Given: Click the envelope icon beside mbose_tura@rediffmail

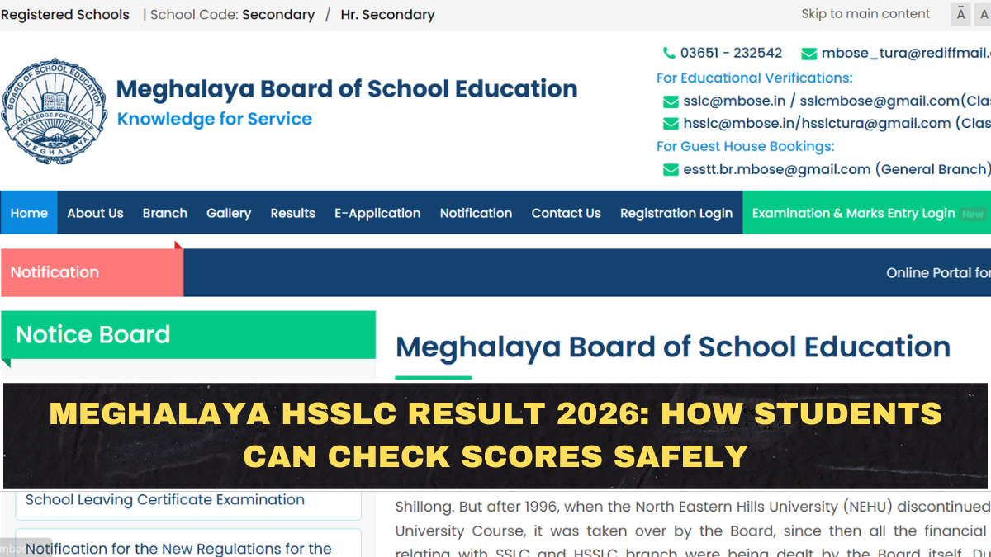Looking at the screenshot, I should pyautogui.click(x=809, y=54).
